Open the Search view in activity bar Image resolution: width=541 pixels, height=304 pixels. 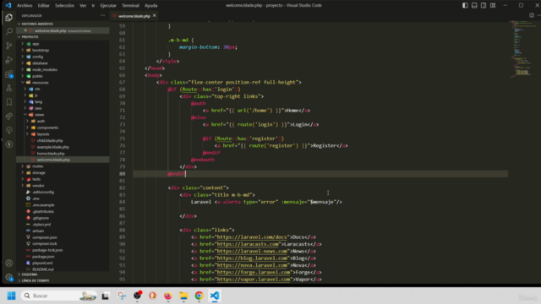pos(9,31)
